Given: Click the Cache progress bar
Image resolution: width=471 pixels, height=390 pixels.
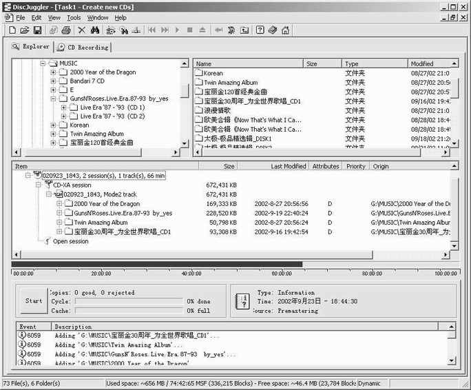Looking at the screenshot, I should (x=129, y=311).
